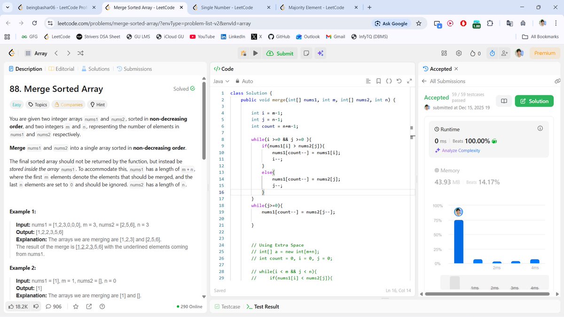Open Chrome extensions puzzle icon

coord(490,23)
